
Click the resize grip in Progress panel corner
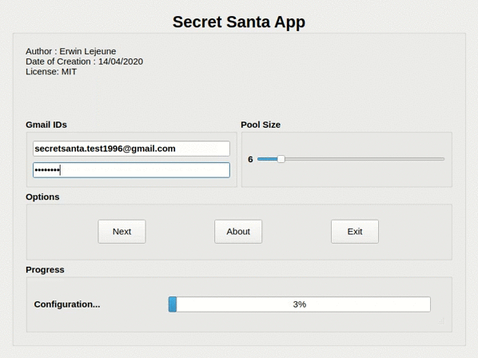pos(442,321)
